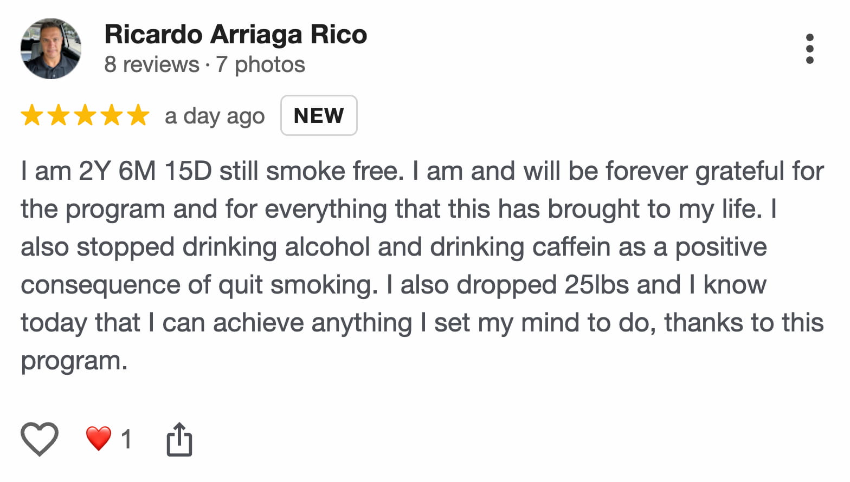Click the reaction count number 1
This screenshot has height=482, width=850.
pos(126,439)
